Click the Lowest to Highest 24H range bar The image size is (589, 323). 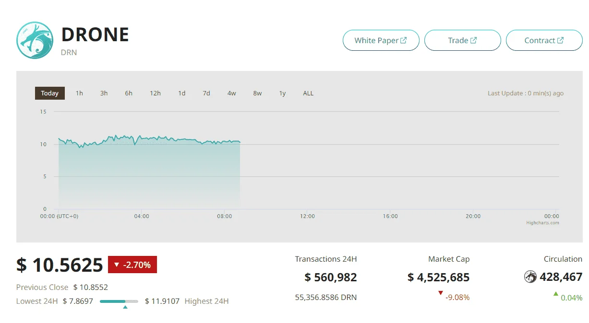[x=119, y=301]
